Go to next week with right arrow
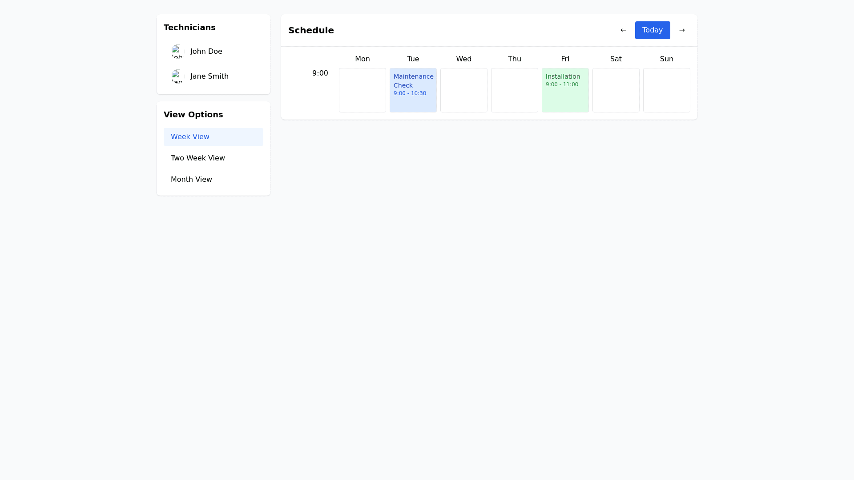The width and height of the screenshot is (854, 480). tap(682, 30)
